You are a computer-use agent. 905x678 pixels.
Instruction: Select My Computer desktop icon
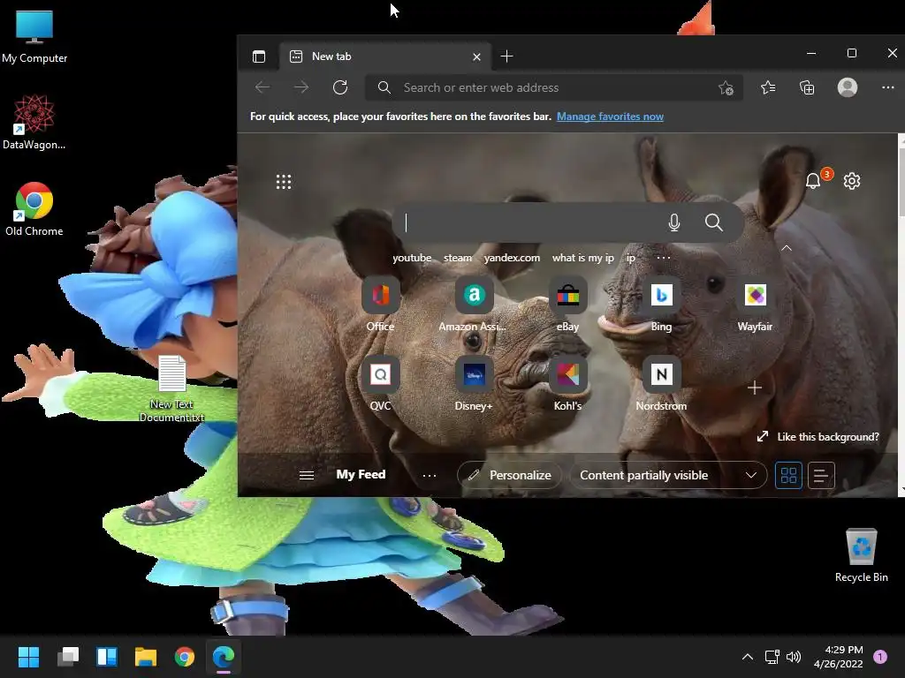click(x=34, y=35)
